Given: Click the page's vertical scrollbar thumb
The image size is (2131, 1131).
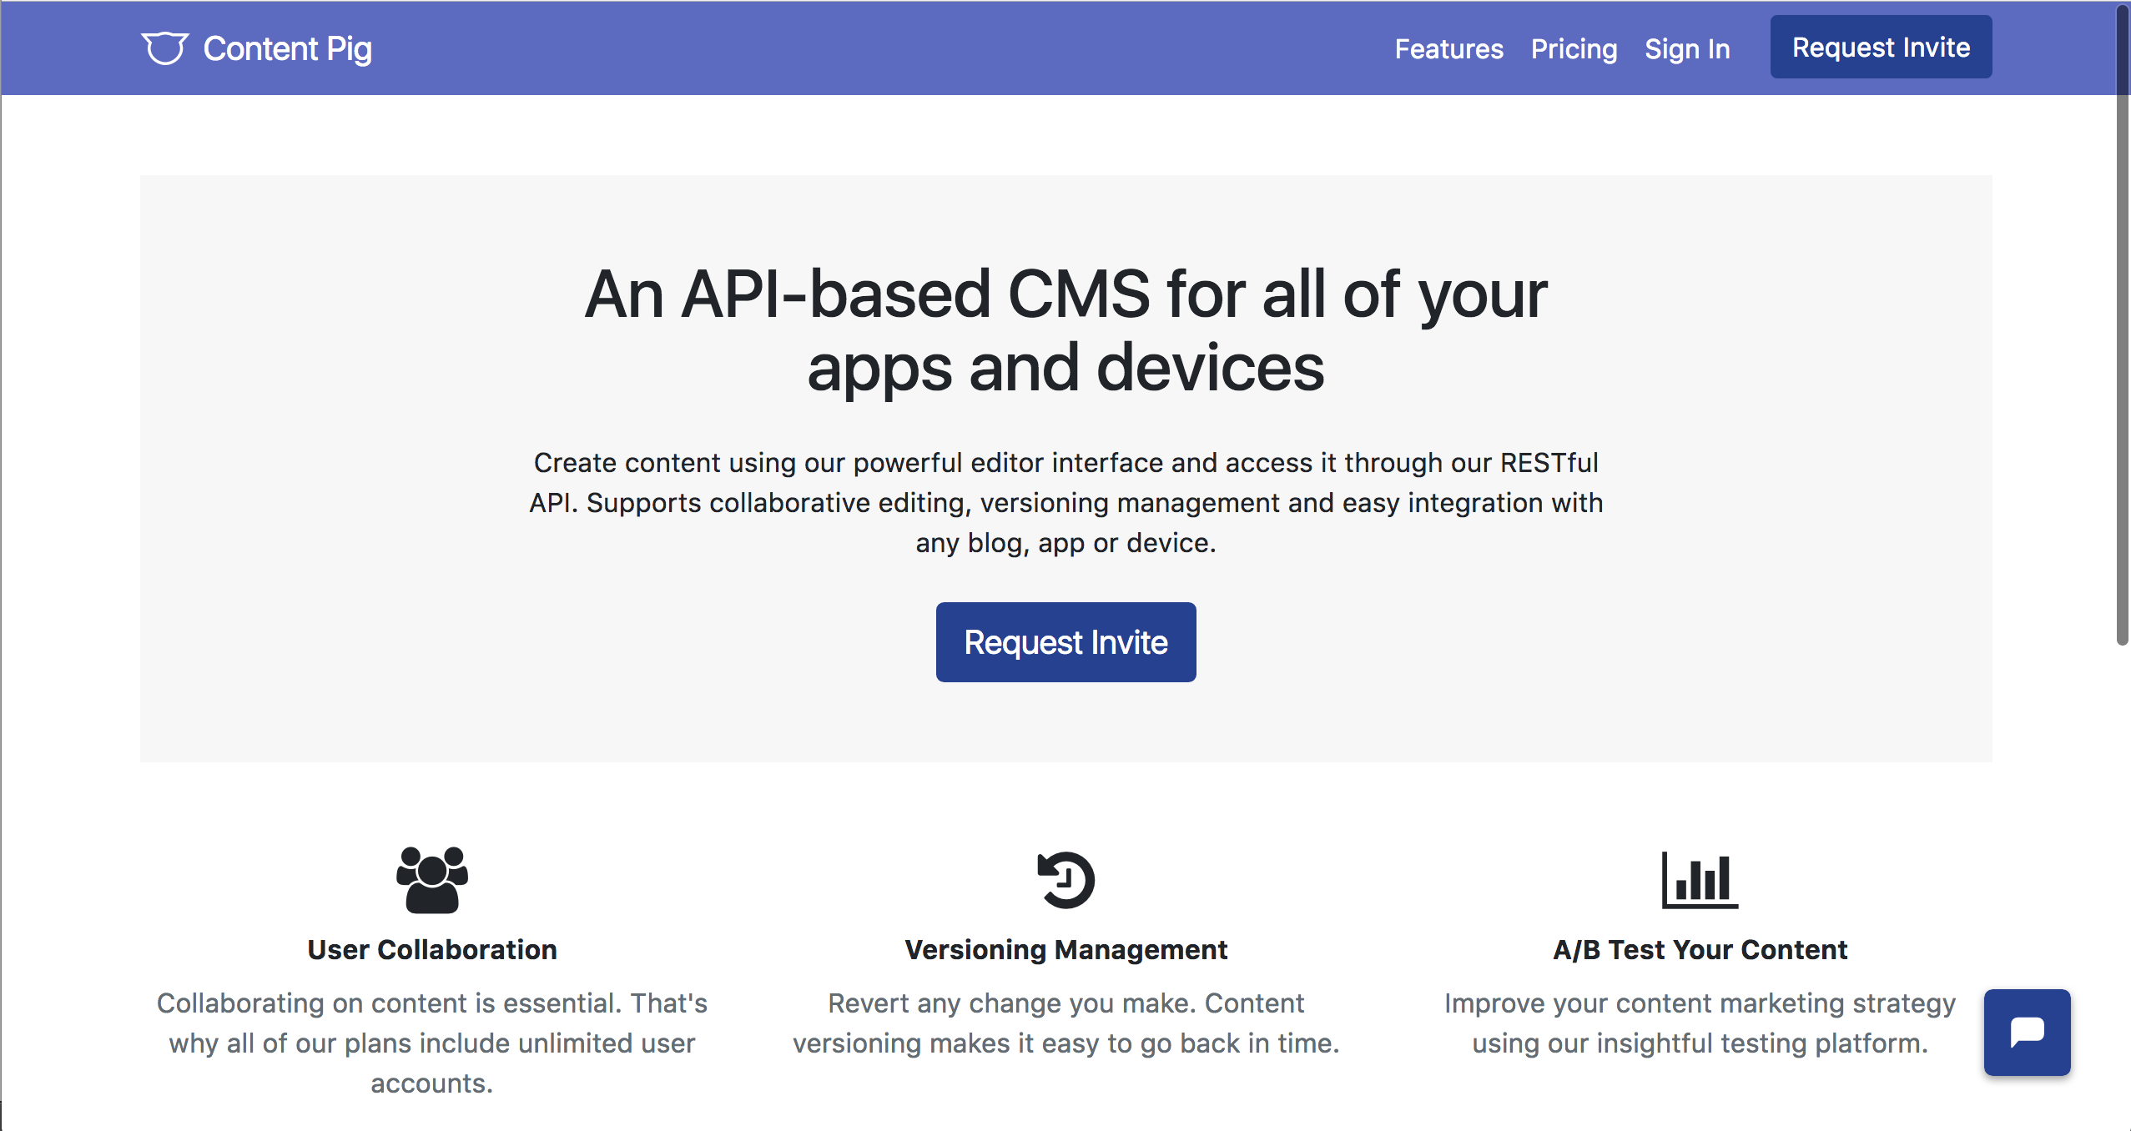Looking at the screenshot, I should pos(2122,325).
